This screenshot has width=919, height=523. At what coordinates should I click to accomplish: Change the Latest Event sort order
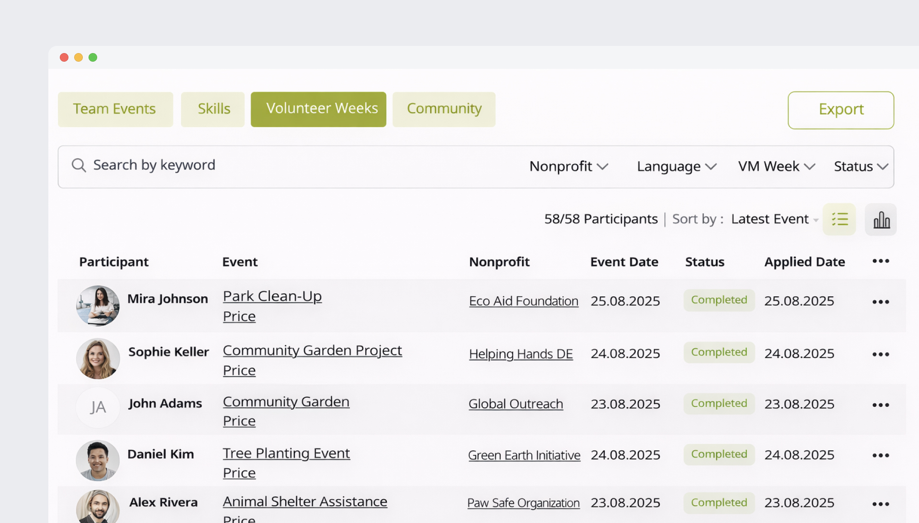pos(774,219)
